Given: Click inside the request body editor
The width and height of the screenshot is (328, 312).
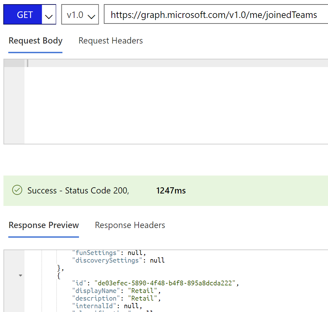Looking at the screenshot, I should pos(176,102).
